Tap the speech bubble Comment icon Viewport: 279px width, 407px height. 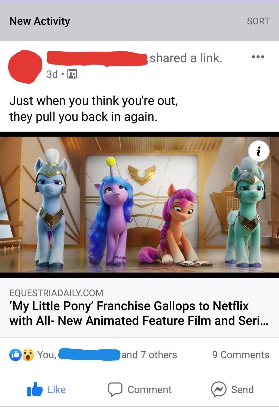click(115, 389)
